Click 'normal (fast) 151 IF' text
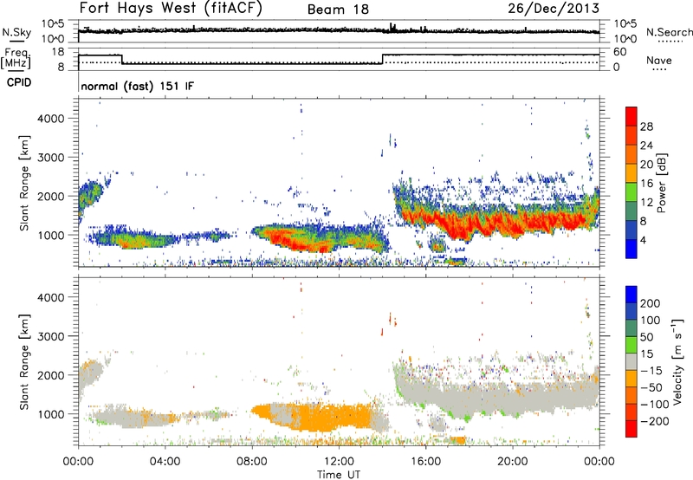Image resolution: width=693 pixels, height=480 pixels. (x=138, y=86)
